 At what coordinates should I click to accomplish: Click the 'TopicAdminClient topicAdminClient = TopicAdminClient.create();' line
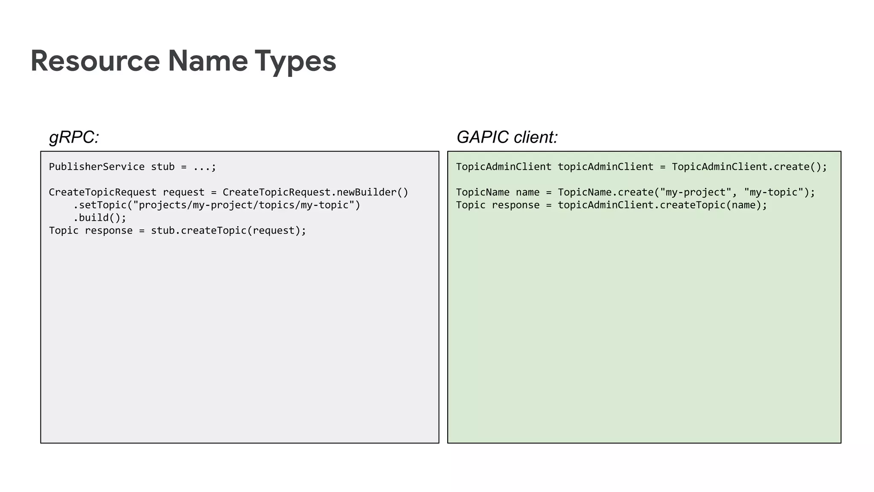click(x=641, y=167)
